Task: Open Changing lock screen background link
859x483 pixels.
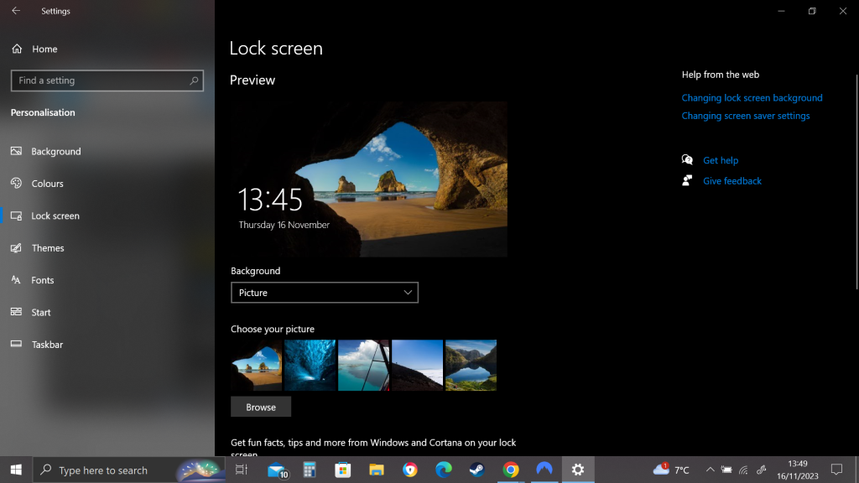Action: 752,98
